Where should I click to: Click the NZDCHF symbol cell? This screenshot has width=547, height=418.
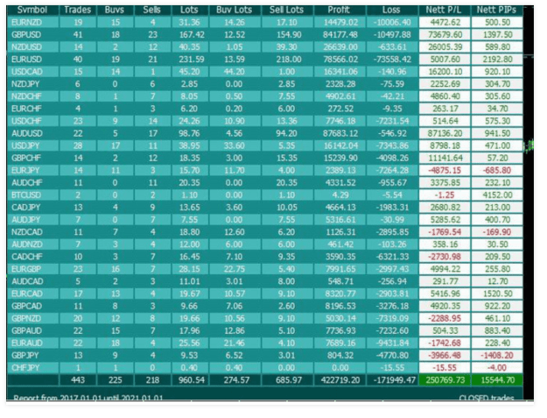[32, 96]
